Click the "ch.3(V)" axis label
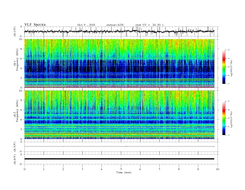This screenshot has height=190, width=245. point(15,147)
